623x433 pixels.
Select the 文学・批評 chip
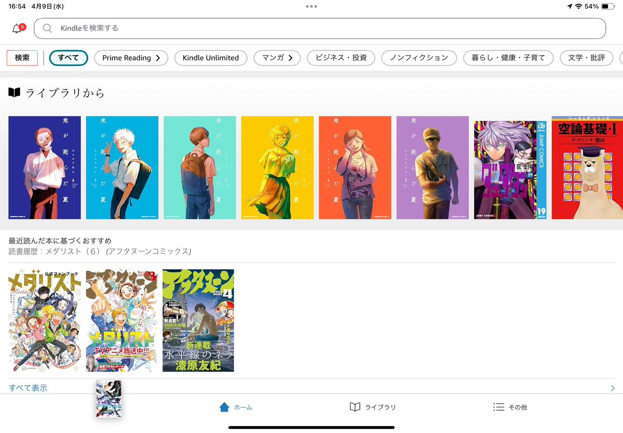[587, 58]
